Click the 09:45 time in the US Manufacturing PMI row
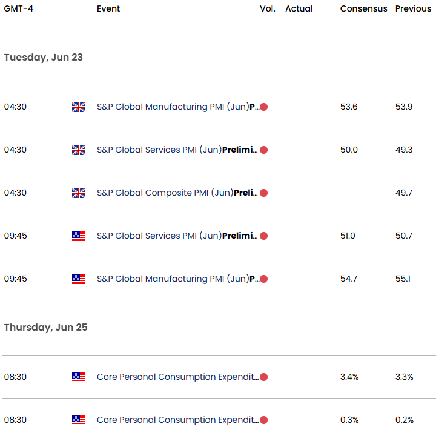Screen dimensions: 436x430 (15, 279)
